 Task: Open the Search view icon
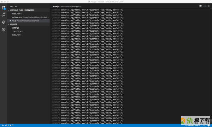(x=4, y=15)
